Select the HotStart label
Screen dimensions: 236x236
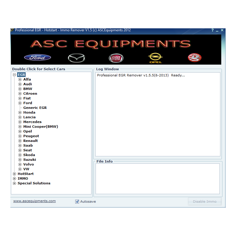coord(26,174)
